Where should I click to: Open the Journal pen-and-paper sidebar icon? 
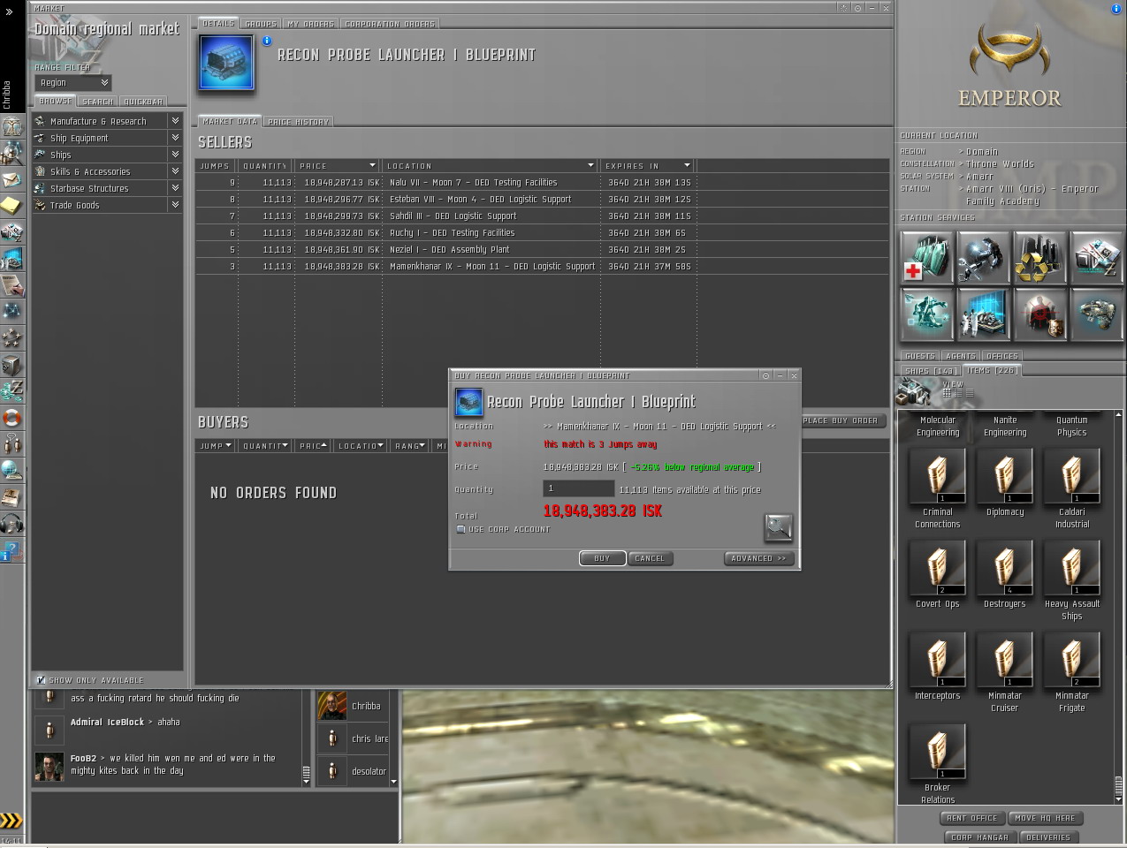point(12,285)
